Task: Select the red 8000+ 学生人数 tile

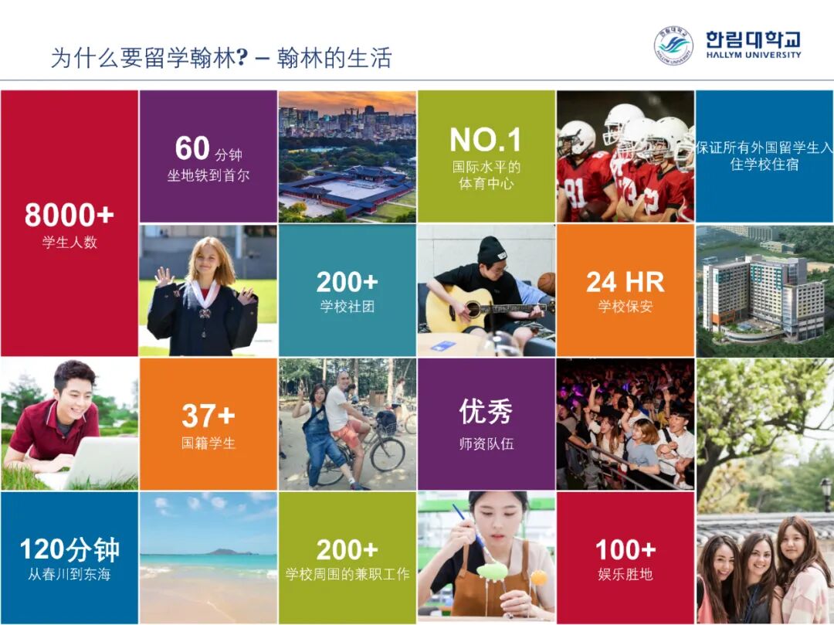Action: tap(69, 223)
